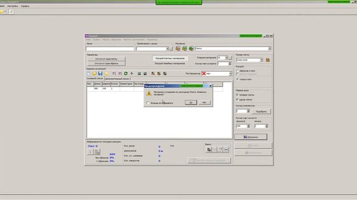357x200 pixels.
Task: Tick the 'Больше не спрашивать' checkbox in dialog
Action: (148, 103)
